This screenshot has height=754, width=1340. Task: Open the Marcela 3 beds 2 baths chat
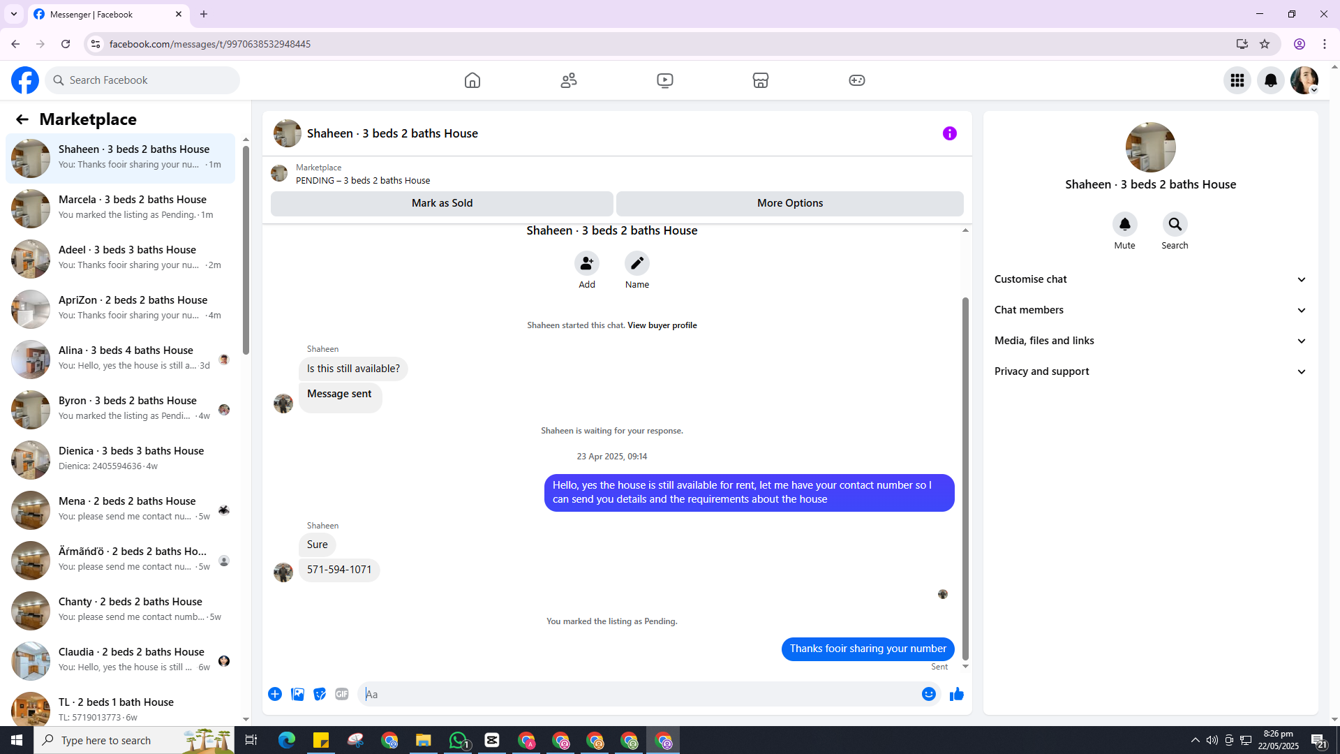click(121, 208)
